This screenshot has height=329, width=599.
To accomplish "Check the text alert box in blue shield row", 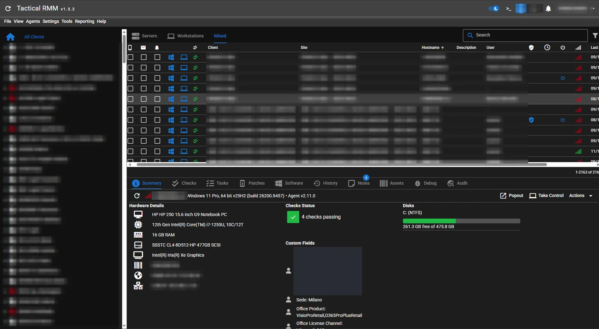I will point(130,120).
